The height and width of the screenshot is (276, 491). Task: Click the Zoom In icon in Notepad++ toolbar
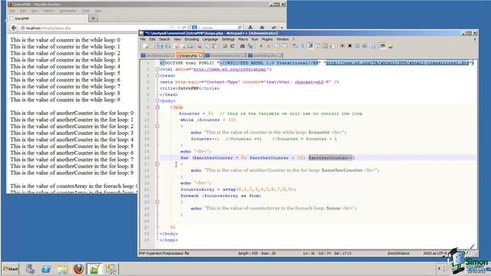[261, 46]
